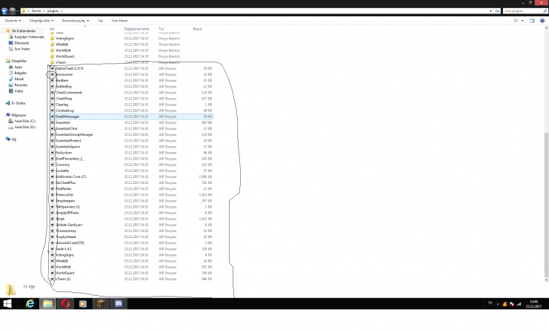The image size is (549, 330).
Task: Open the 'Resimler' library
Action: coord(21,85)
